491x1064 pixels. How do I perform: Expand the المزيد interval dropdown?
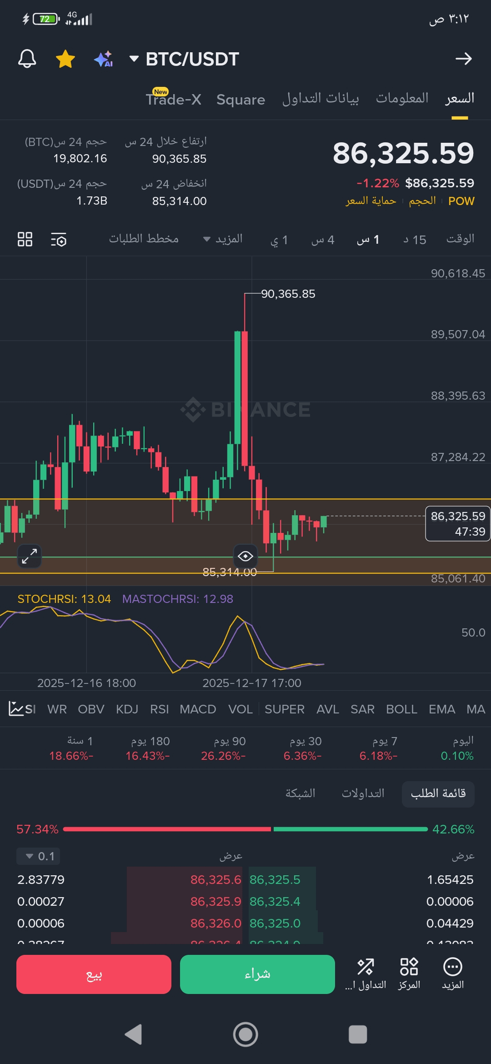pyautogui.click(x=223, y=239)
